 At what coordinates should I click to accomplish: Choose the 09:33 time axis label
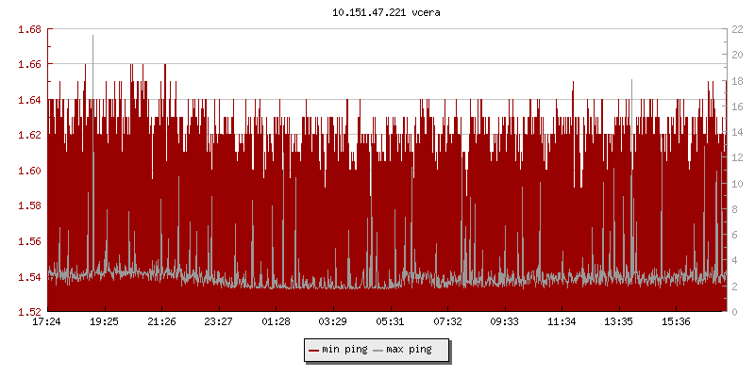tap(505, 321)
